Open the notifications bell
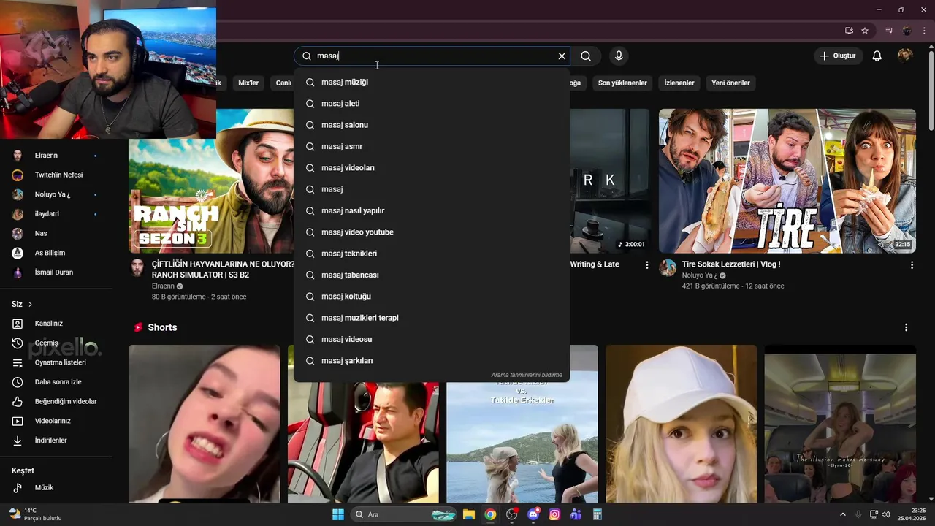Screen dimensions: 935x526 pos(877,56)
